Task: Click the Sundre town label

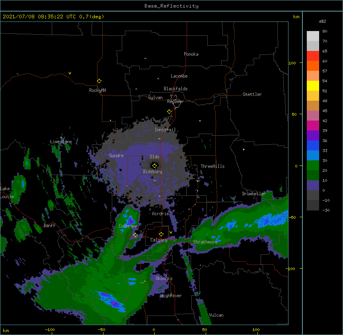Action: click(x=116, y=156)
